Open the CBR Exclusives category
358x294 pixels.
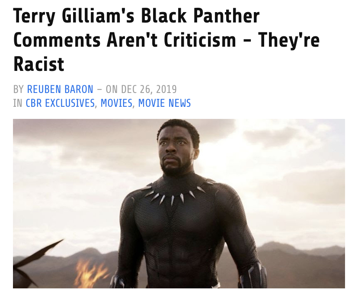(x=60, y=103)
